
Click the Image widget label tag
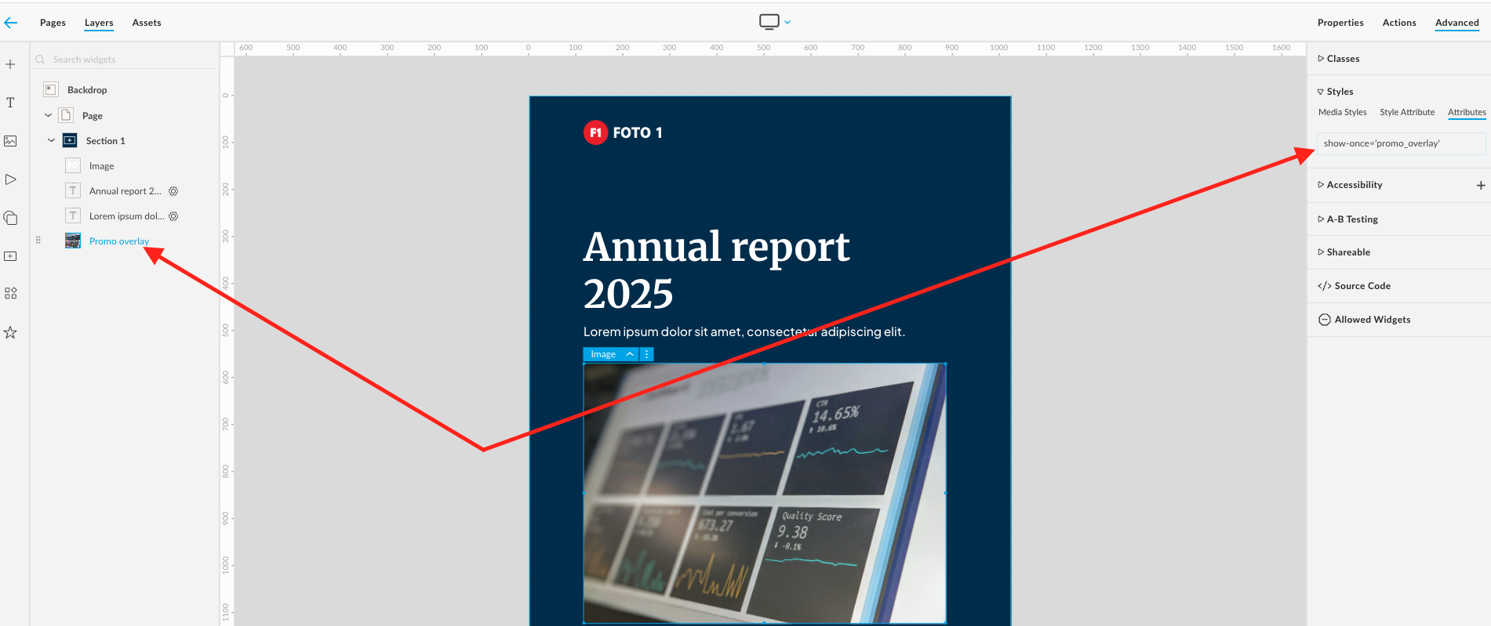[x=603, y=354]
